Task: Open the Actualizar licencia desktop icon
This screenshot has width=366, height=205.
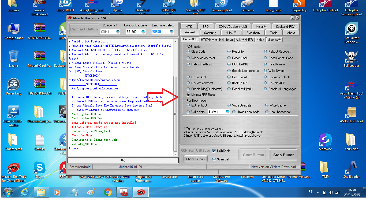Action: 352,33
